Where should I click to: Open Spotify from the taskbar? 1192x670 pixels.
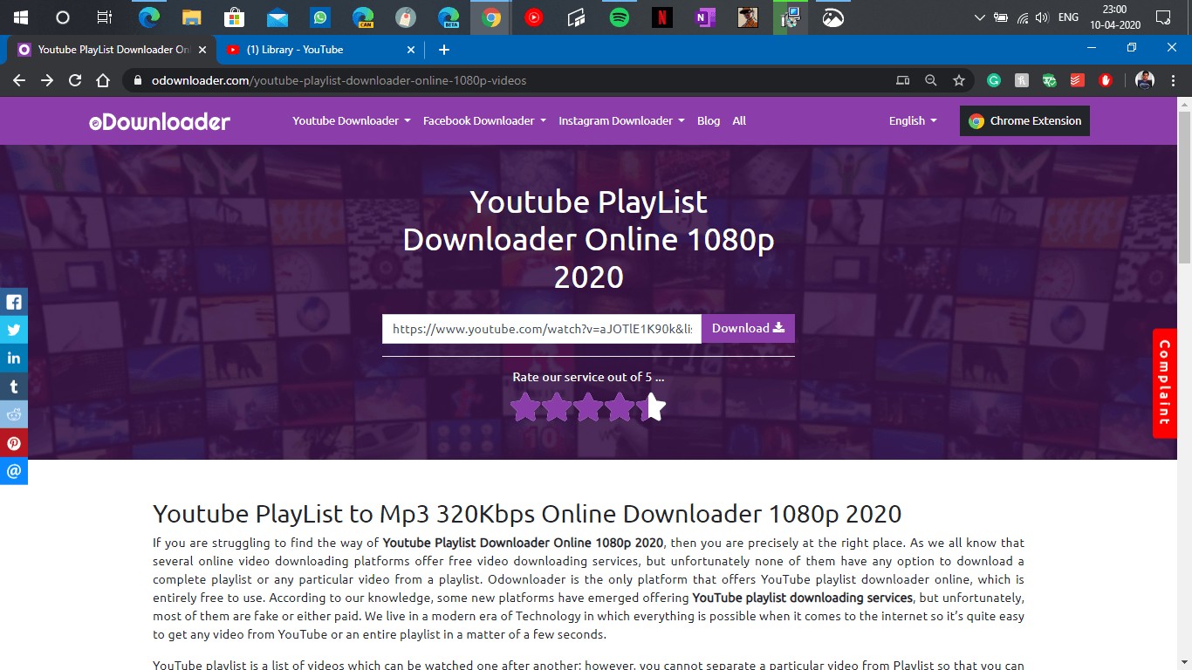coord(620,17)
